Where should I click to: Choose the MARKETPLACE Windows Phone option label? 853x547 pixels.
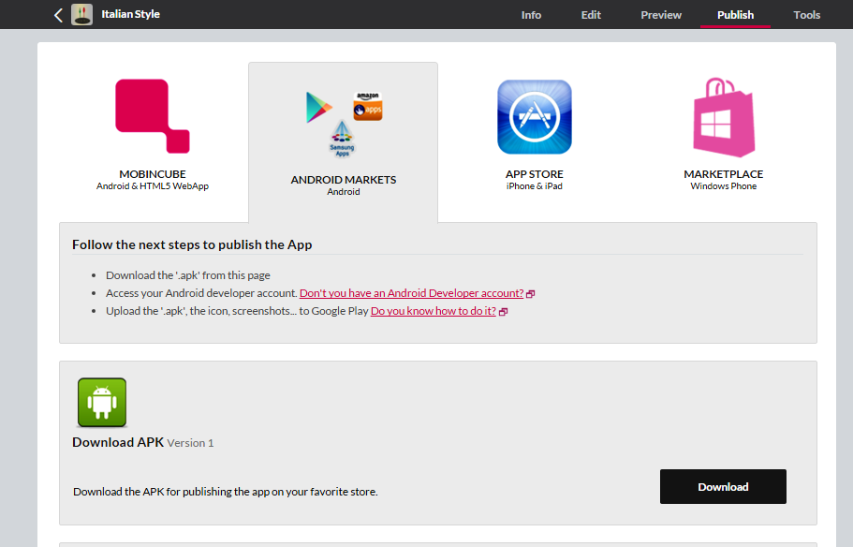click(724, 174)
